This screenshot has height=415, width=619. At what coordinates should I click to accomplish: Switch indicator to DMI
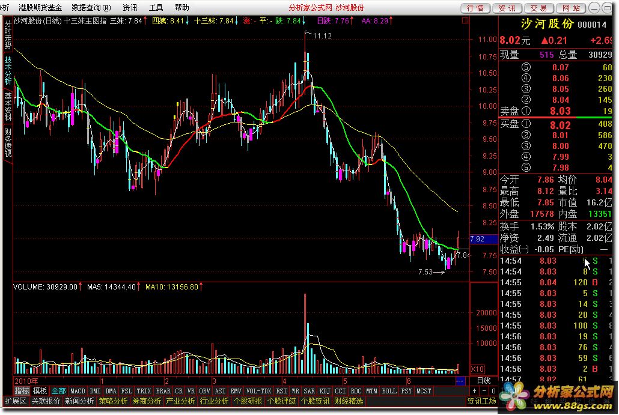point(95,391)
